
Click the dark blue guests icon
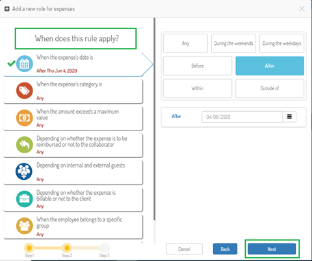click(x=24, y=171)
